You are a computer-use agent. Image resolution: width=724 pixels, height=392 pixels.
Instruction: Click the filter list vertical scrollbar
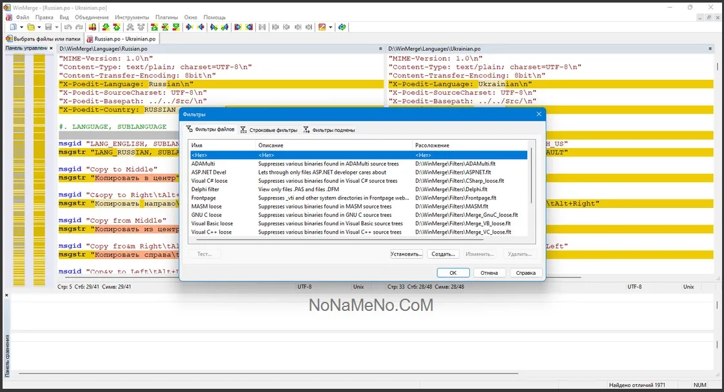532,187
